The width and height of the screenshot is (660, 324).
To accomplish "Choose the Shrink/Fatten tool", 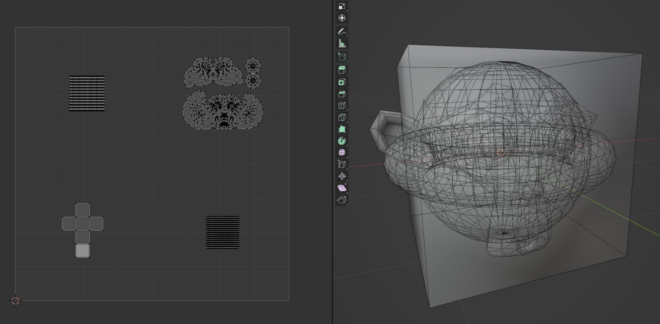I will [342, 176].
